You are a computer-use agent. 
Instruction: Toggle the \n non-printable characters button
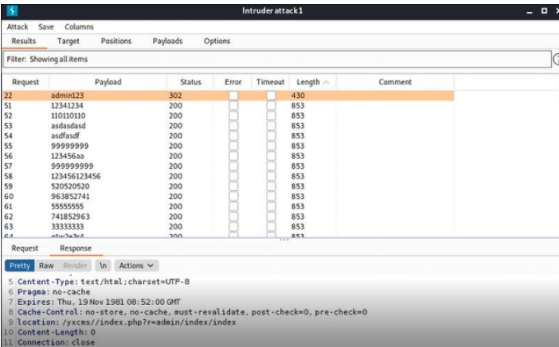[103, 265]
